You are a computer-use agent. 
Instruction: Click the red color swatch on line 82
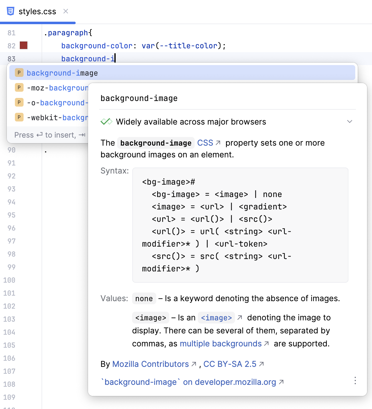click(x=24, y=45)
